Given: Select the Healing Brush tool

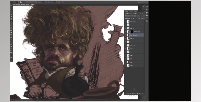Looking at the screenshot, I should (11, 19).
